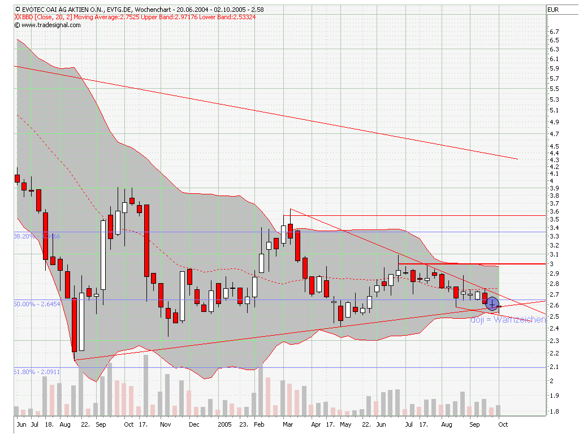Click the 61.80% - 2.0911 Fibonacci label
The height and width of the screenshot is (434, 579).
tap(35, 371)
